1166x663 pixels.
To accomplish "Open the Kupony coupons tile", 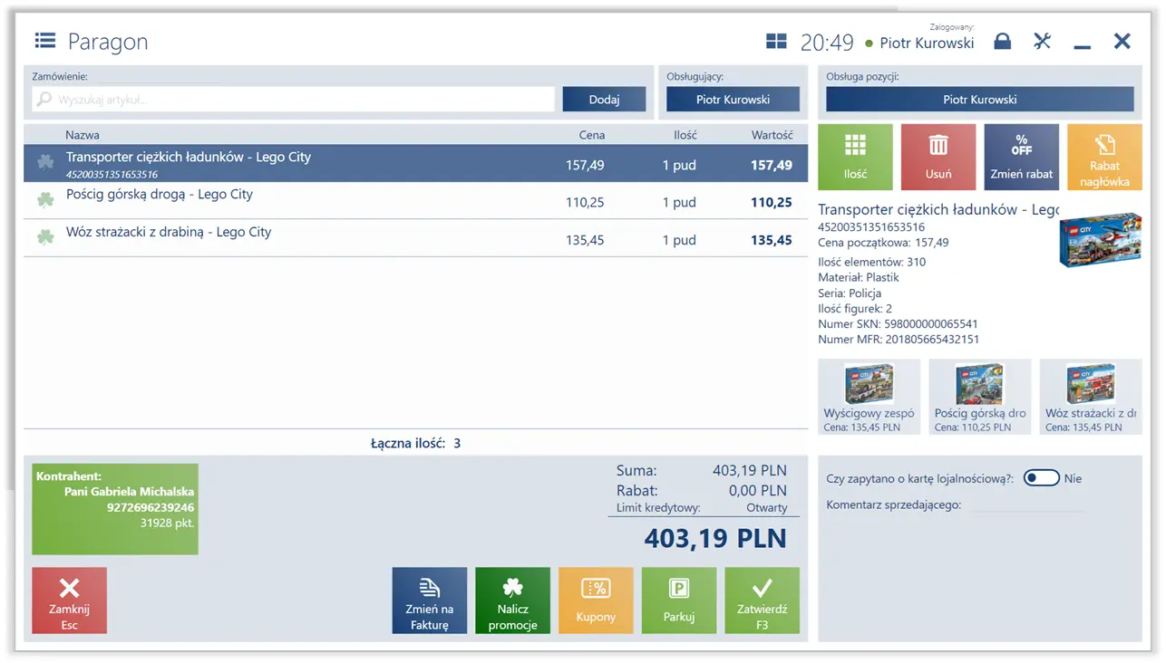I will [596, 601].
